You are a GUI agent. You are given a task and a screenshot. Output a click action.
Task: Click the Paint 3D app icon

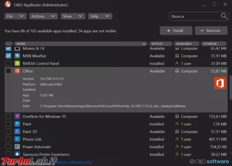point(17,132)
